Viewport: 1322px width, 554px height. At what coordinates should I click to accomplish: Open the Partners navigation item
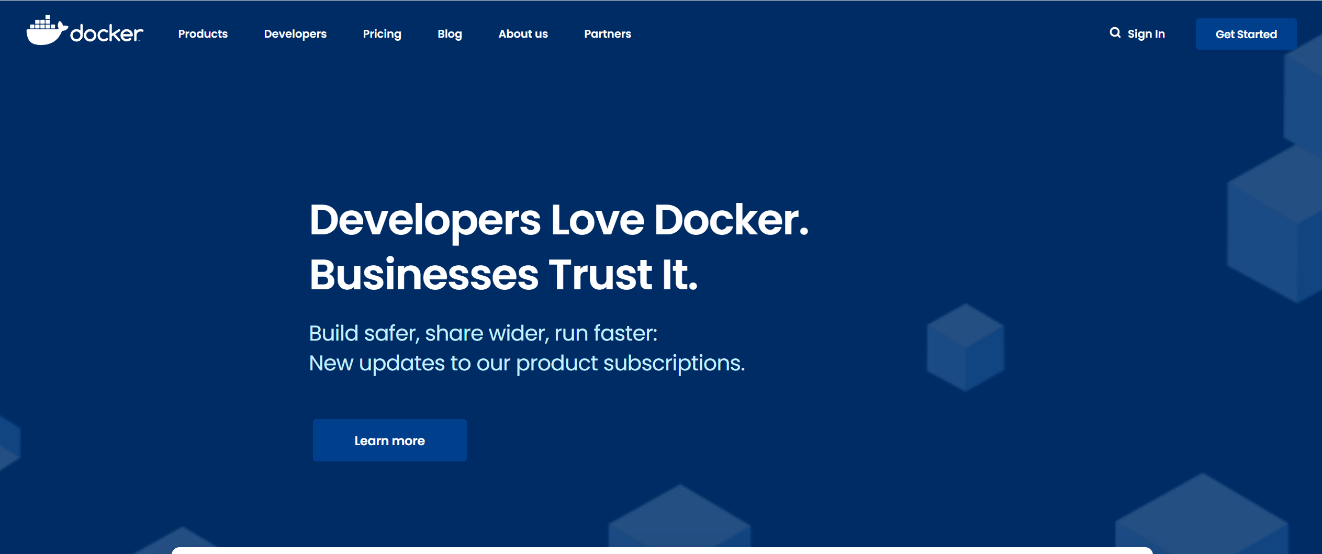pyautogui.click(x=608, y=33)
